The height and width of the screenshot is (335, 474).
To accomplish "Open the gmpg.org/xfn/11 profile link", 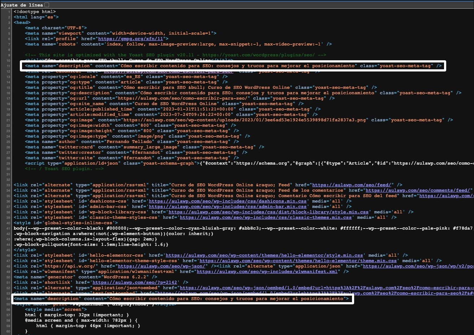I will pos(131,39).
